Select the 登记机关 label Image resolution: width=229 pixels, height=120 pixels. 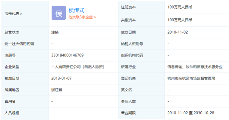click(x=128, y=78)
